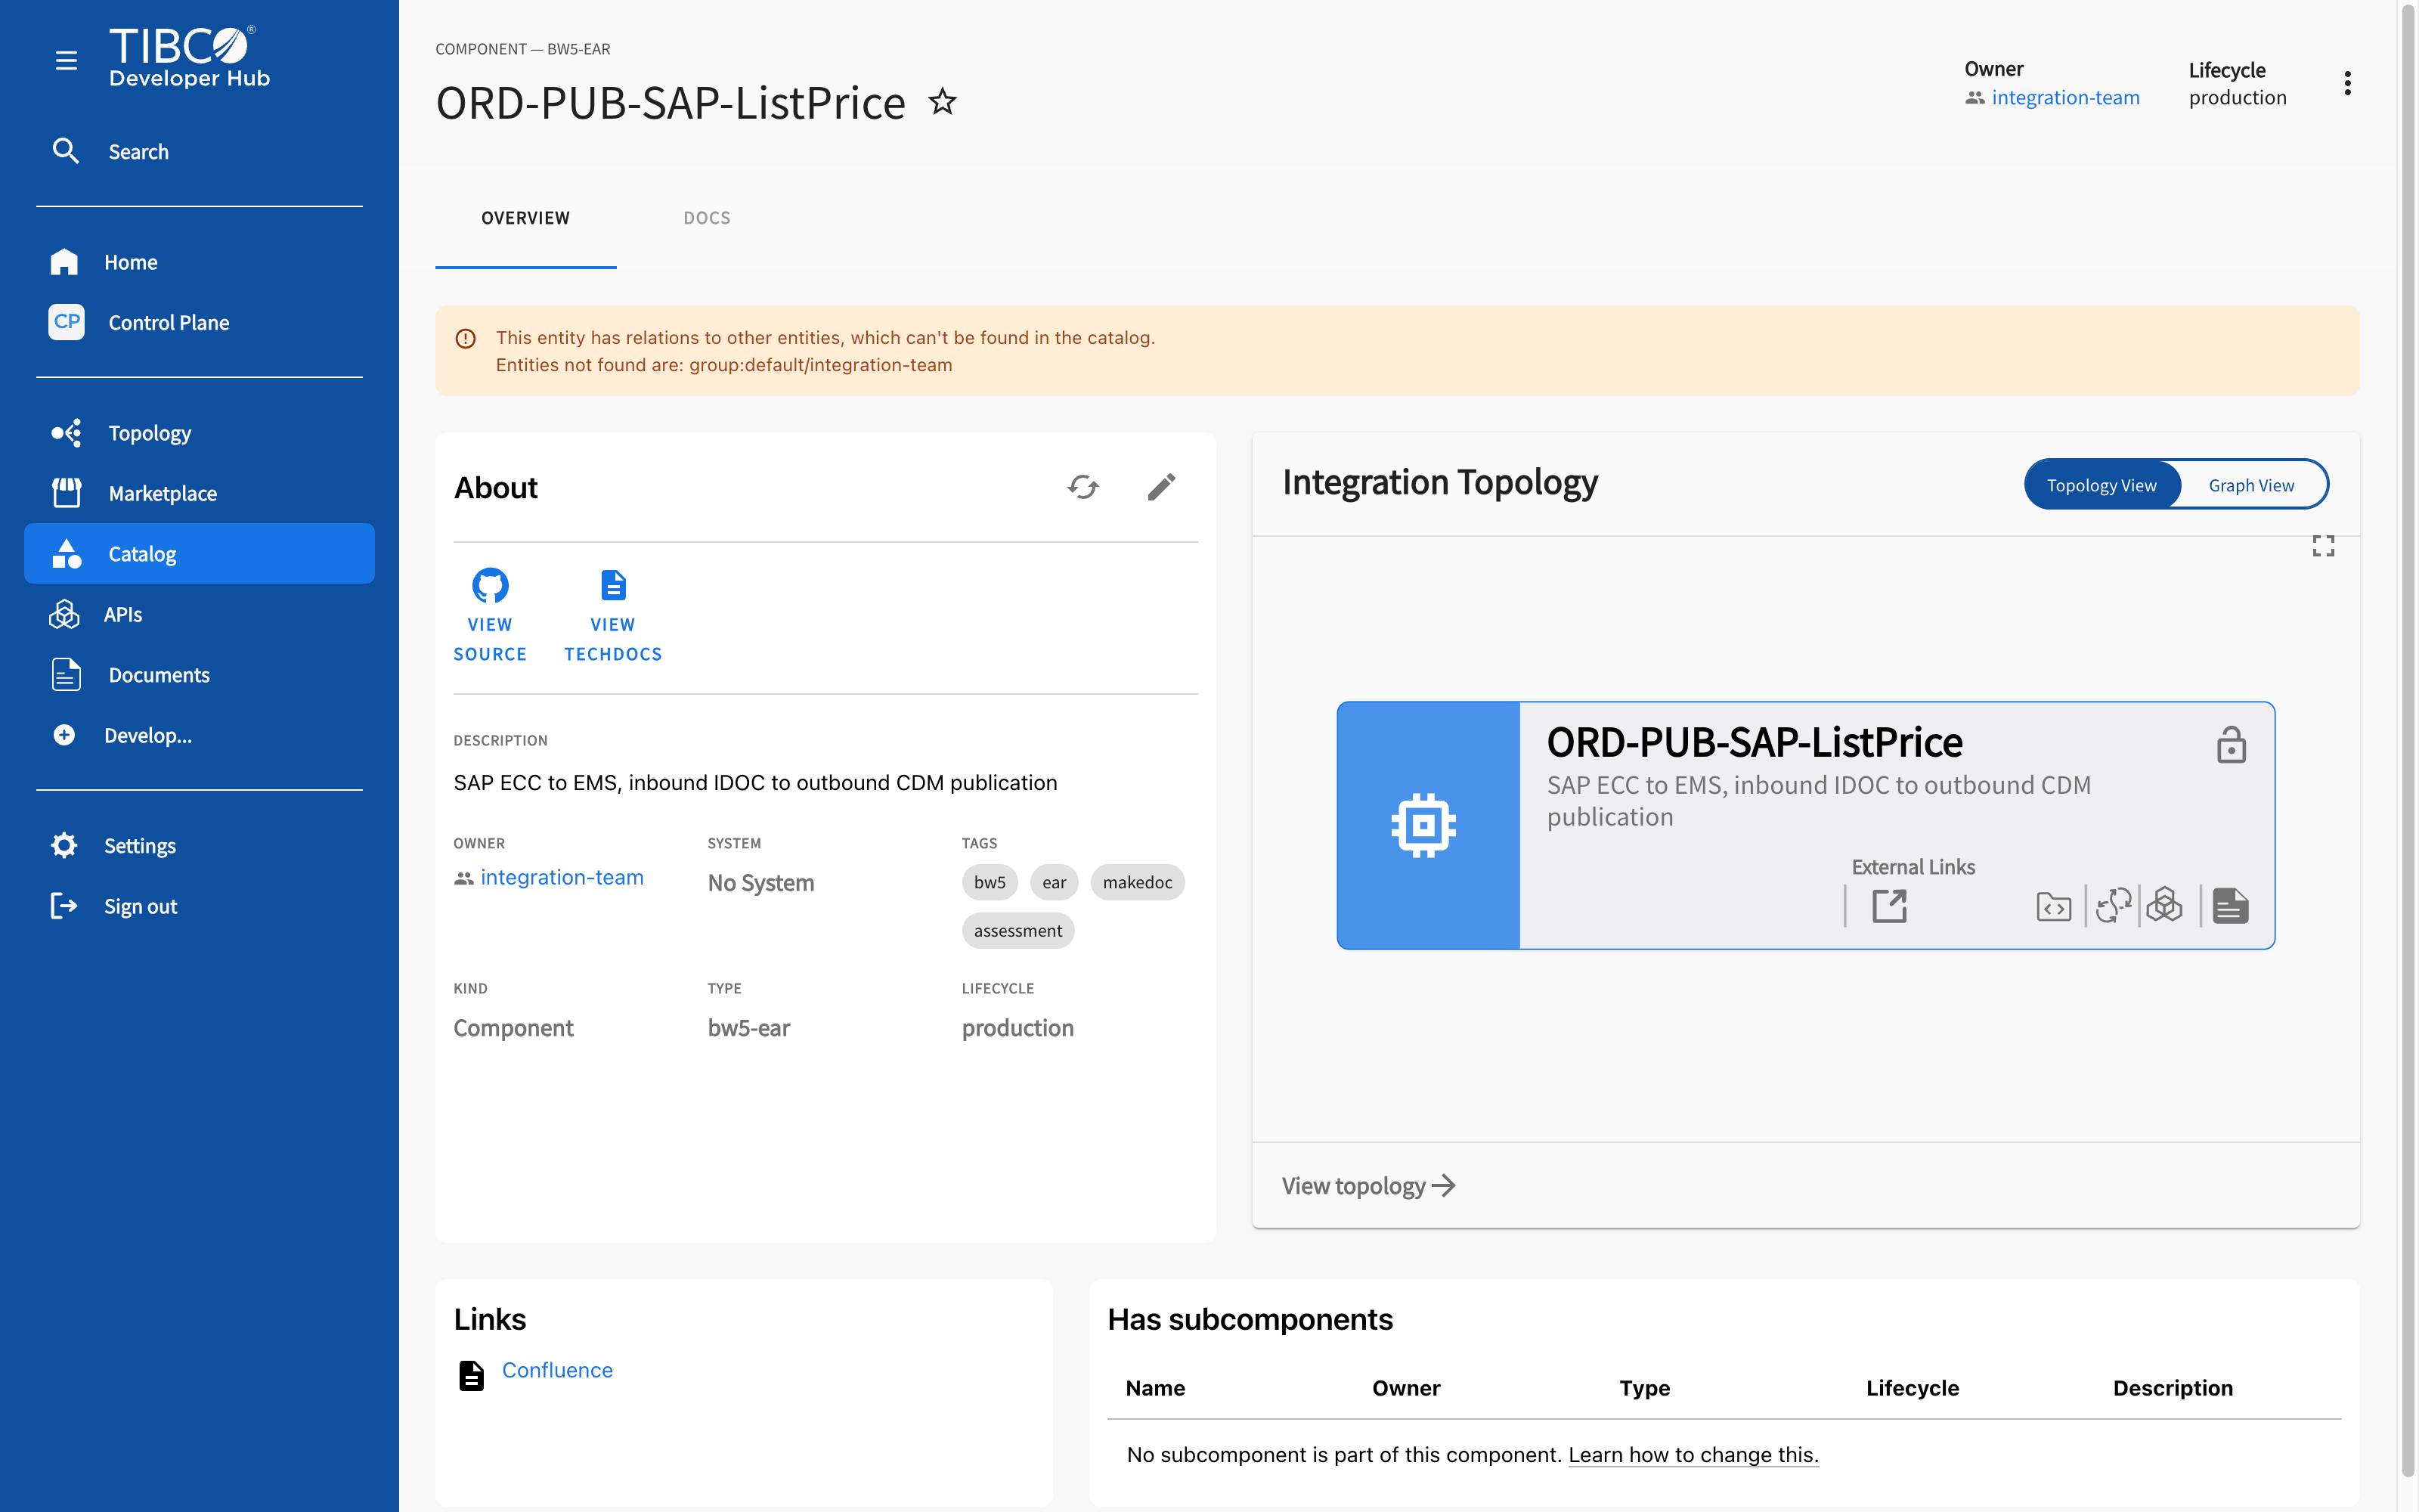Open the three-dot more options menu
The width and height of the screenshot is (2419, 1512).
[2347, 83]
